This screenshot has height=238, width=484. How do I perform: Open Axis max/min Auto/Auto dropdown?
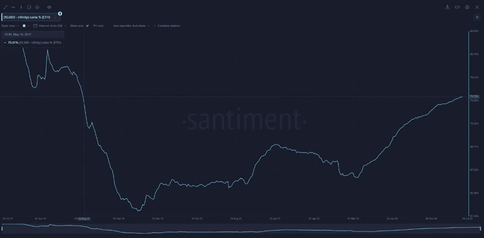[x=131, y=26]
